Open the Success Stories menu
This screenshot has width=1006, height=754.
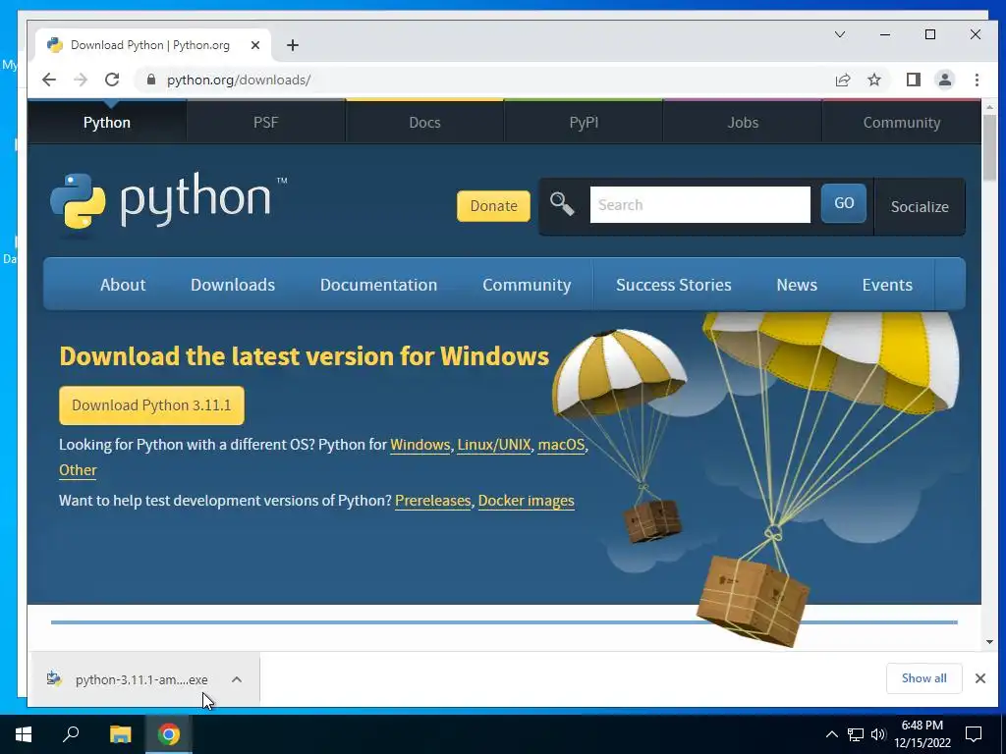pyautogui.click(x=674, y=285)
